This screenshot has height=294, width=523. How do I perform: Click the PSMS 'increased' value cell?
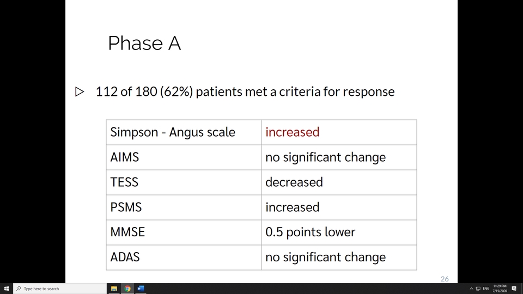tap(339, 207)
